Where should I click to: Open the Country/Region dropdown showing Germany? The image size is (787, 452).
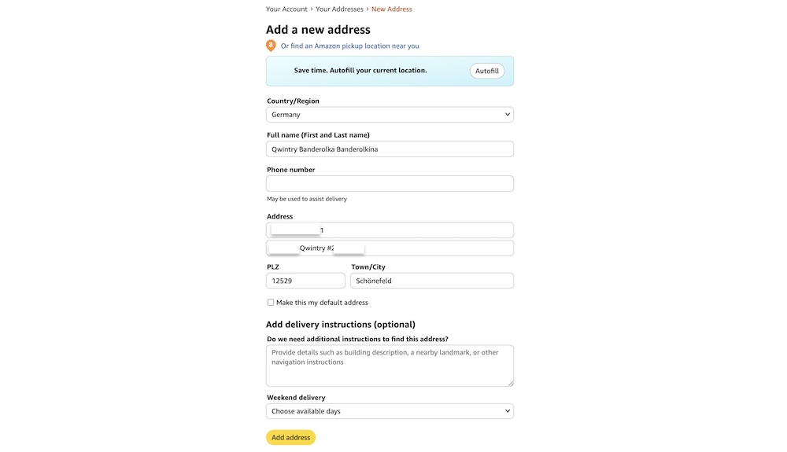click(x=390, y=115)
